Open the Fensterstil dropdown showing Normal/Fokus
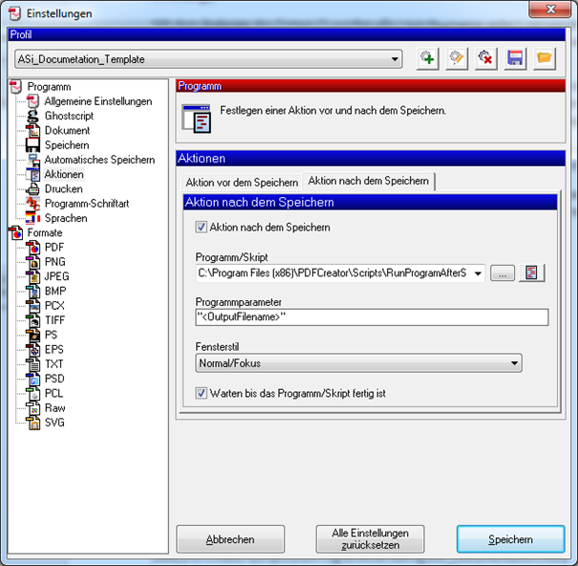The image size is (578, 566). tap(515, 363)
